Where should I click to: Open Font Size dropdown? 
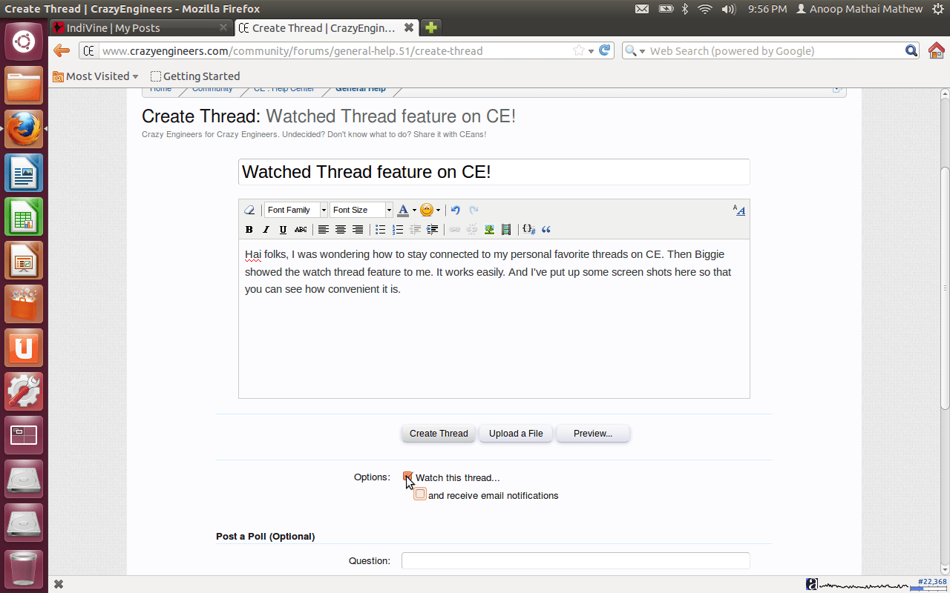361,211
